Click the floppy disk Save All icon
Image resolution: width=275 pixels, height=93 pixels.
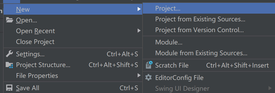click(9, 88)
